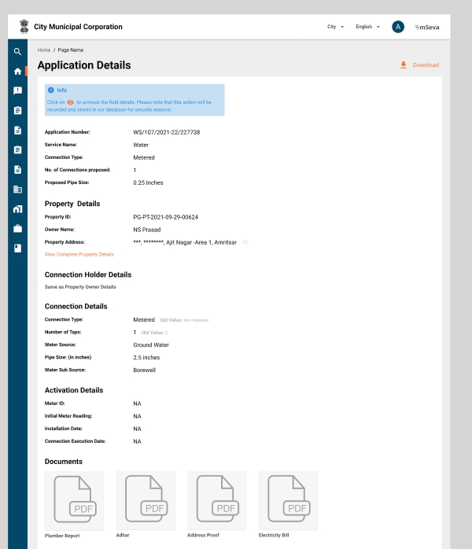Download the application details

(x=419, y=65)
